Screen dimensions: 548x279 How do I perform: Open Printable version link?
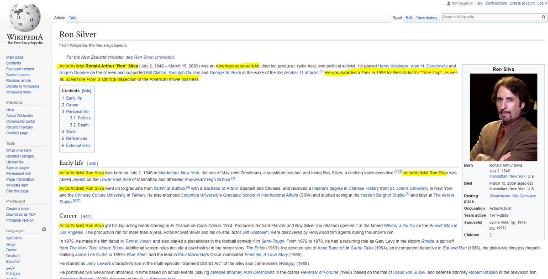point(20,220)
